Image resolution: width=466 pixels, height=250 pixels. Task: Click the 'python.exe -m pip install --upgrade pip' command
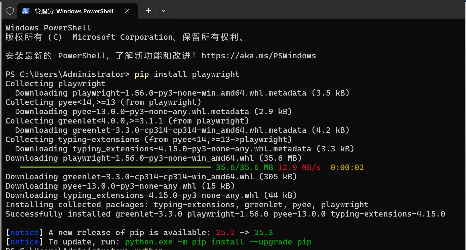(218, 242)
